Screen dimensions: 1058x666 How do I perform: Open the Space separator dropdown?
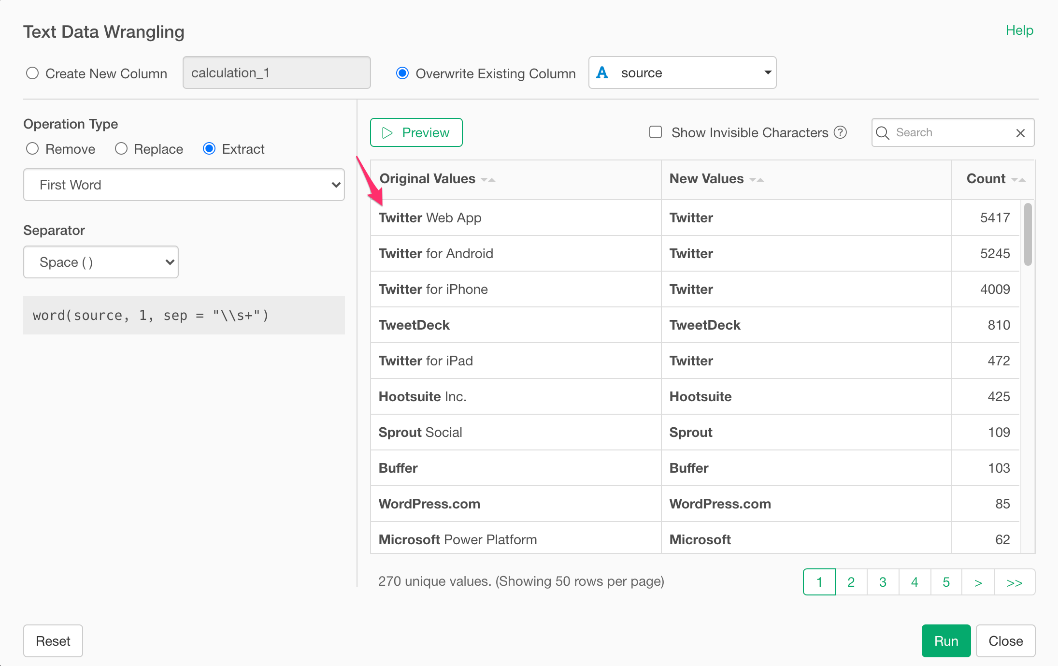(x=101, y=262)
